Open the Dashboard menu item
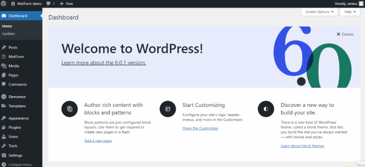Viewport: 365px width, 167px height. [x=21, y=16]
